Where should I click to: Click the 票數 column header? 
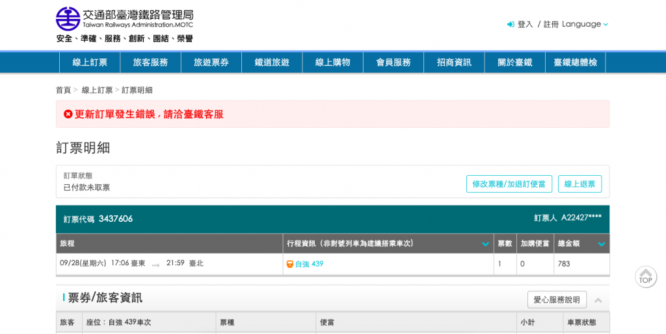pyautogui.click(x=505, y=243)
